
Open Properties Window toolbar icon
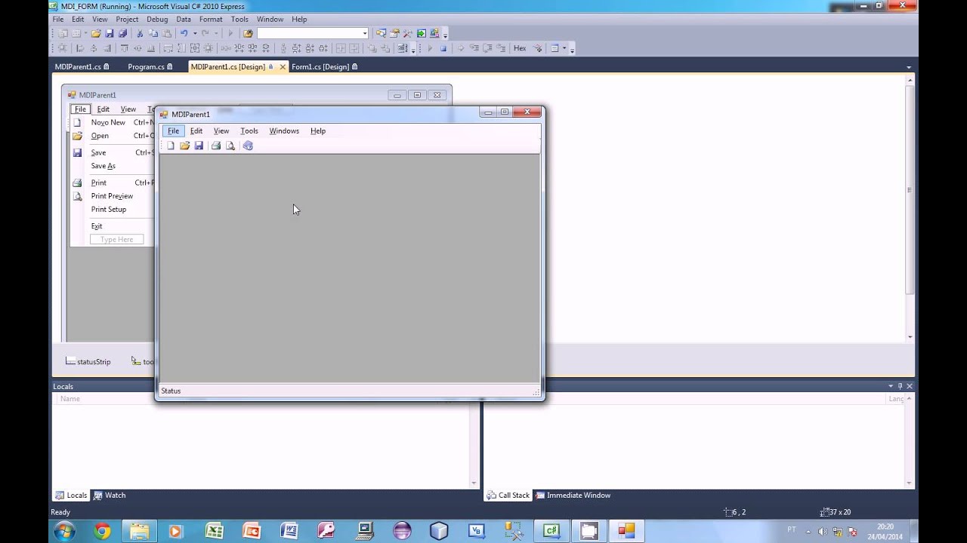(394, 33)
